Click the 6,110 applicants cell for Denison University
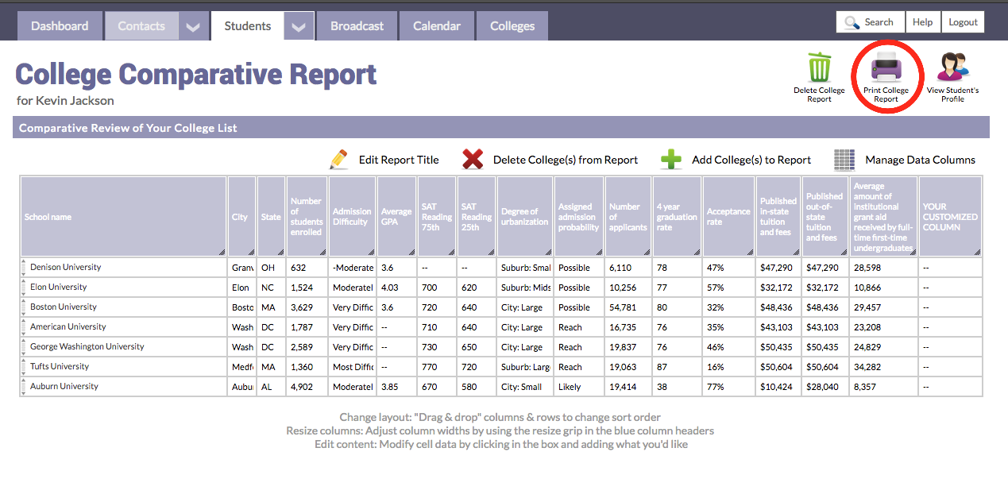 [628, 268]
